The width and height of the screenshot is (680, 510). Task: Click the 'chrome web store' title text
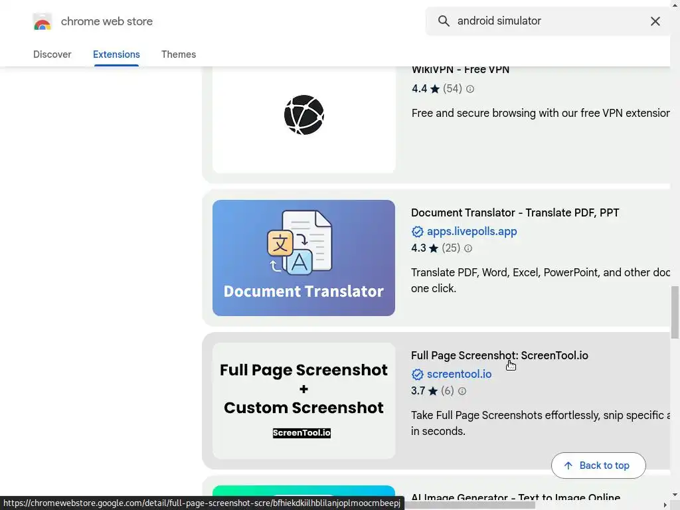click(107, 21)
